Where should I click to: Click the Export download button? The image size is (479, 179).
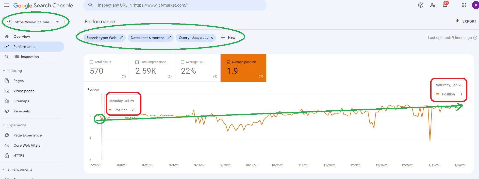(466, 21)
